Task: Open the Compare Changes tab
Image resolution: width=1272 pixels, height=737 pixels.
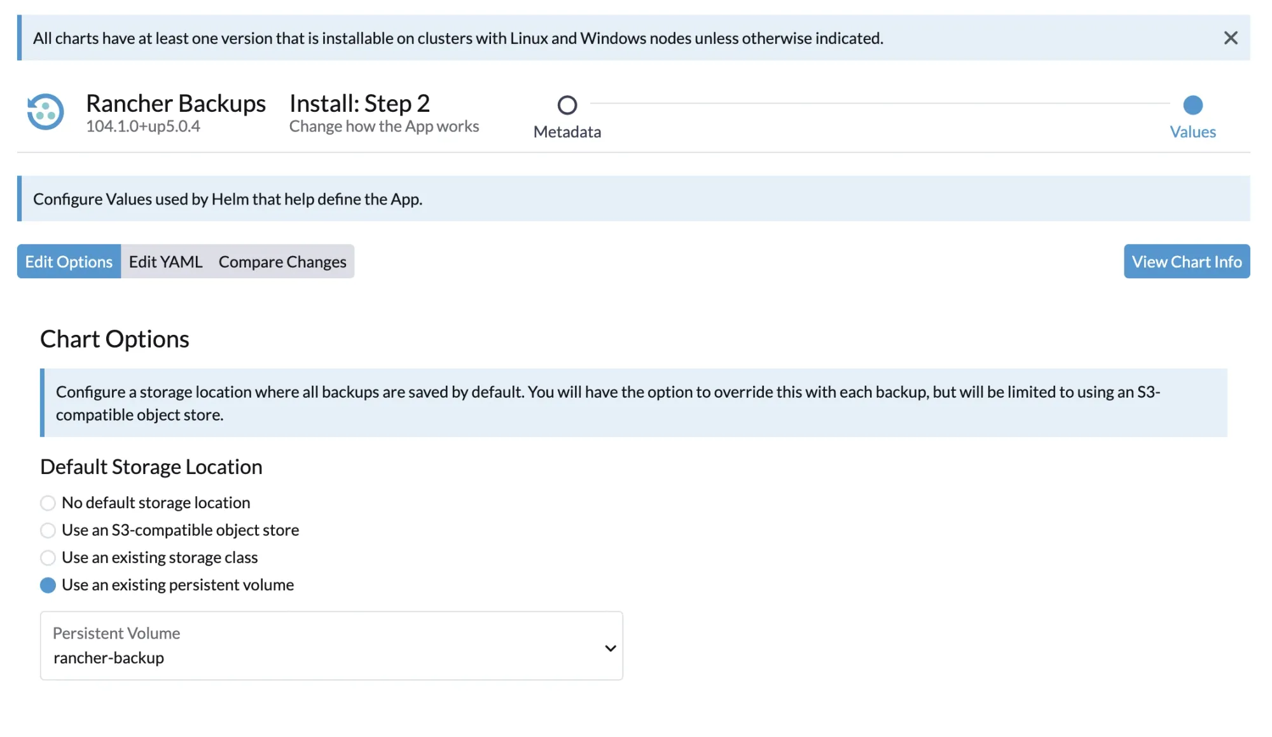Action: (x=282, y=262)
